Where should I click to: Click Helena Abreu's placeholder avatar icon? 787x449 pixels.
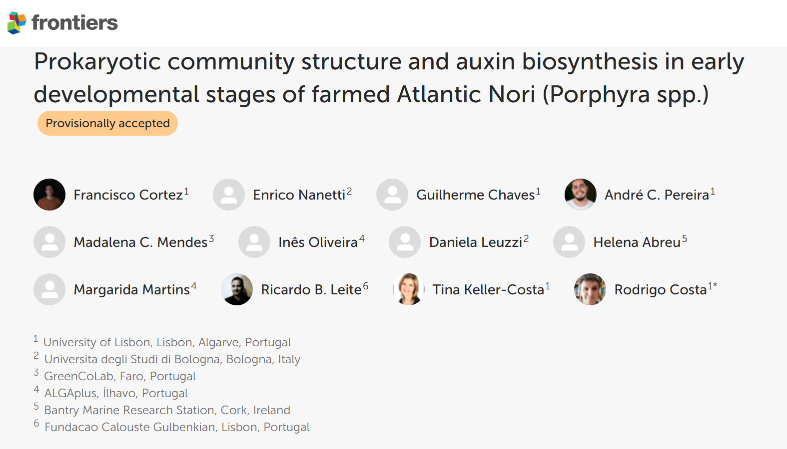pyautogui.click(x=569, y=242)
